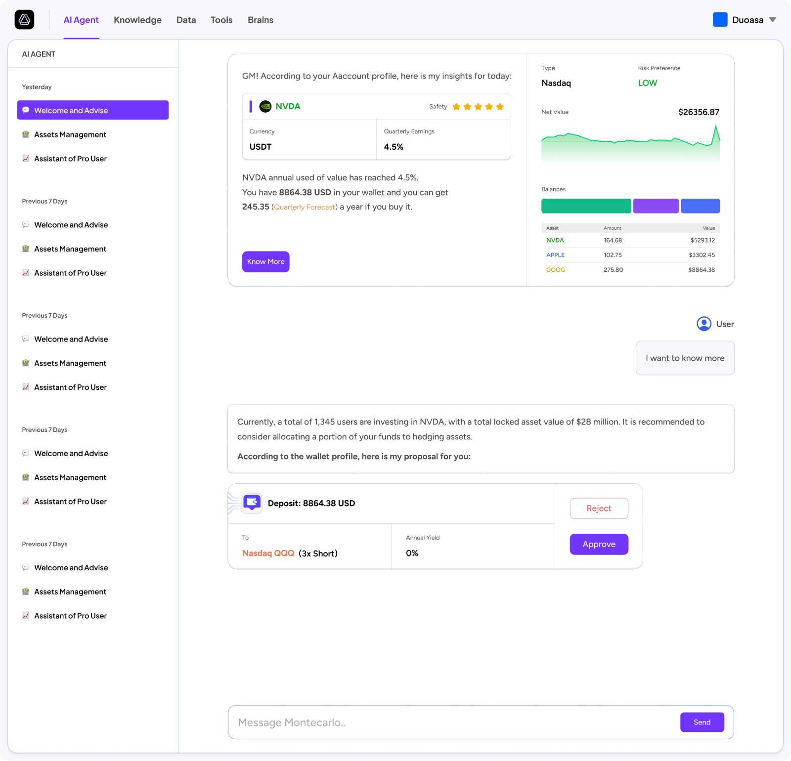Click the Quarterly Forecast link
The height and width of the screenshot is (761, 791).
pos(305,207)
